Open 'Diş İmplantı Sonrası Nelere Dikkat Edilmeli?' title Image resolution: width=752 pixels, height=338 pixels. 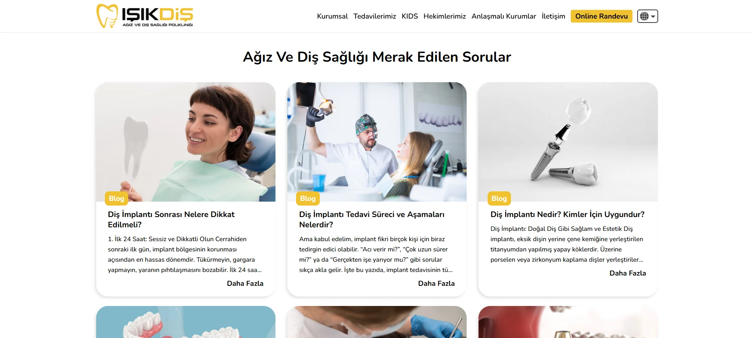pos(171,219)
